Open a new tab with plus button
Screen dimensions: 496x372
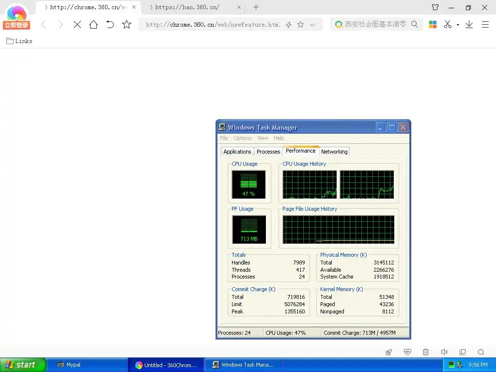point(256,7)
